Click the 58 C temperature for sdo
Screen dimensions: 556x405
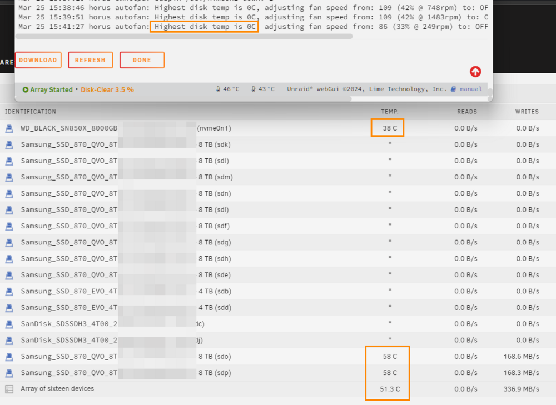point(390,357)
